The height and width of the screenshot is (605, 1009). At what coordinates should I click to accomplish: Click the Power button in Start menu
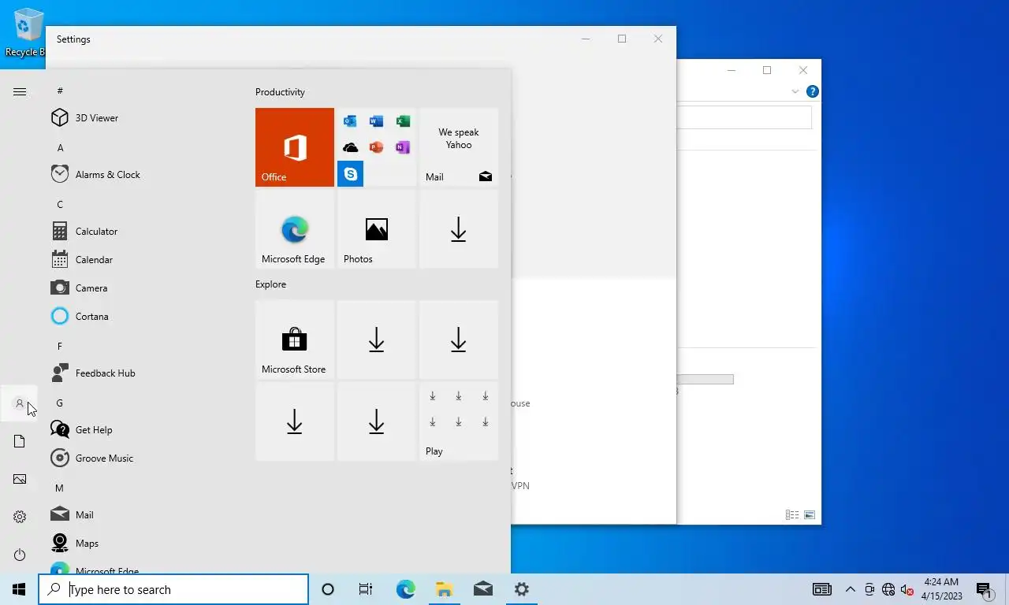click(x=20, y=555)
